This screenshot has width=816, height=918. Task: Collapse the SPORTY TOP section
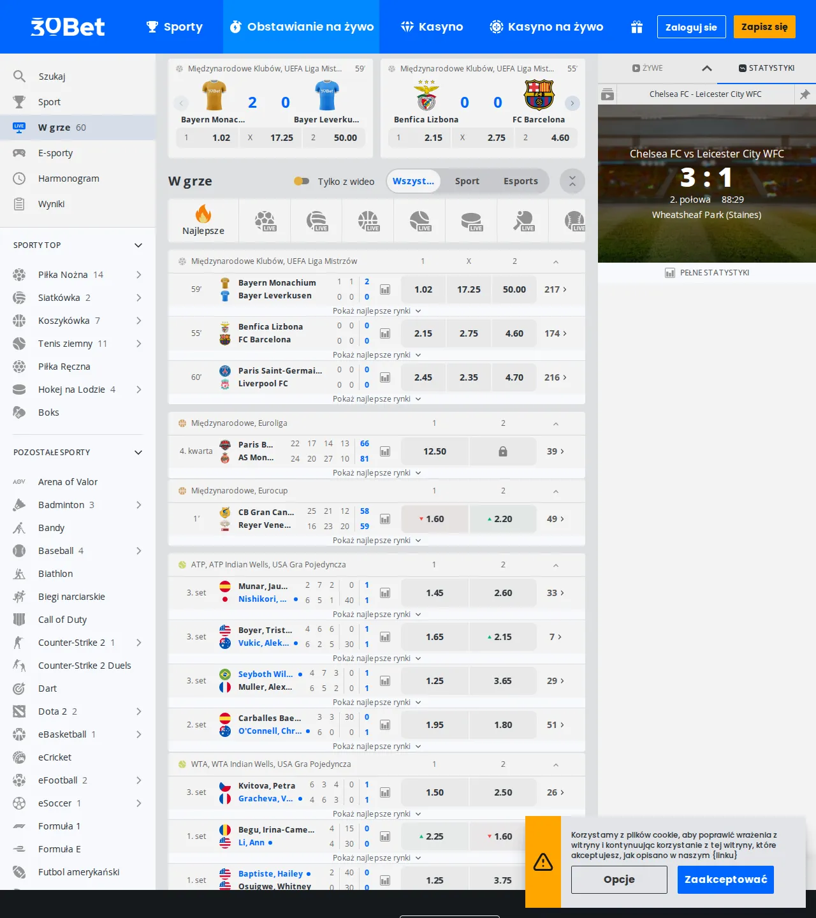click(138, 245)
